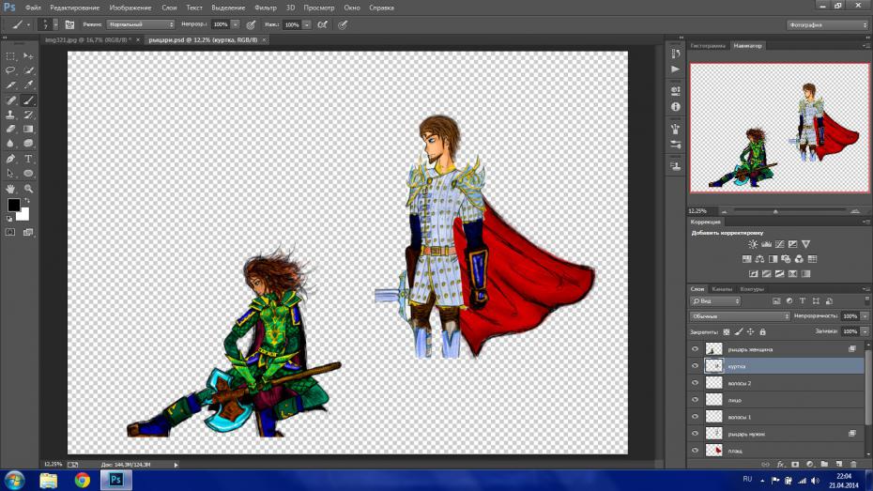Select the Lasso tool

[x=11, y=70]
